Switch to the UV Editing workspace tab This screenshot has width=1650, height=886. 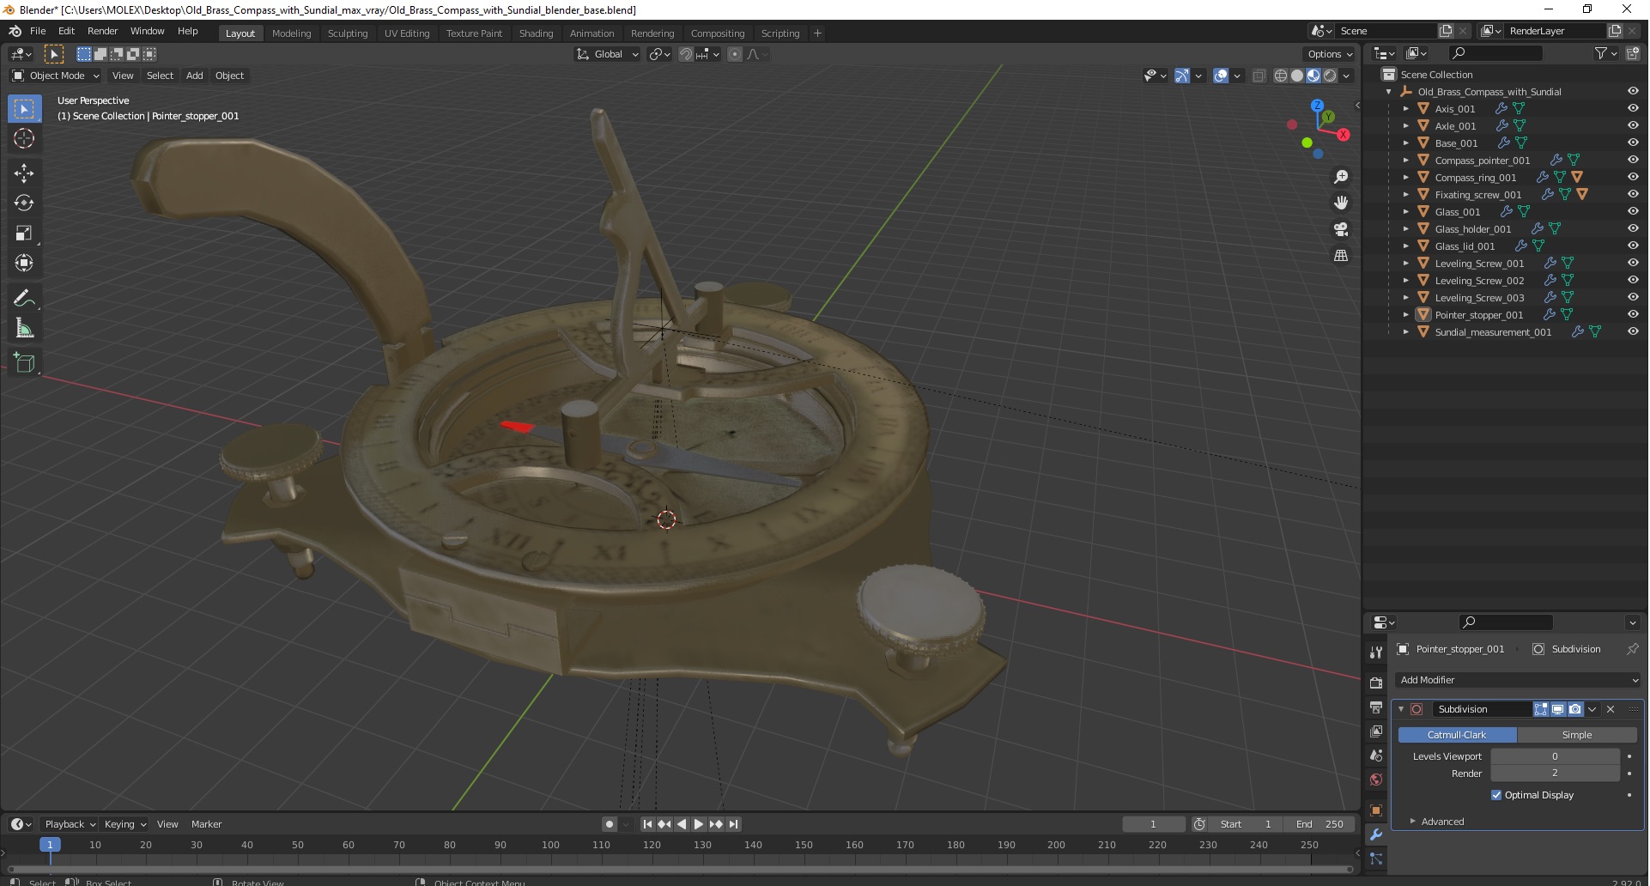pos(406,33)
